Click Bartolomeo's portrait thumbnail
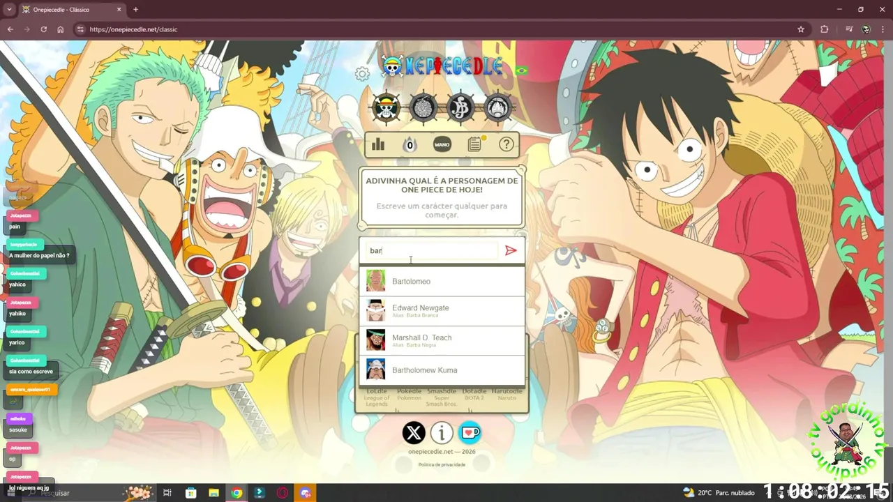 375,281
